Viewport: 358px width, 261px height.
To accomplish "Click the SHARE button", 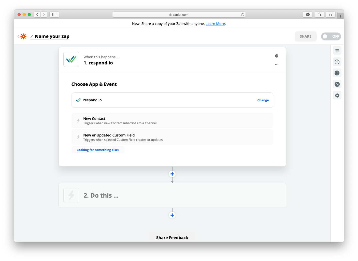I will pyautogui.click(x=306, y=36).
